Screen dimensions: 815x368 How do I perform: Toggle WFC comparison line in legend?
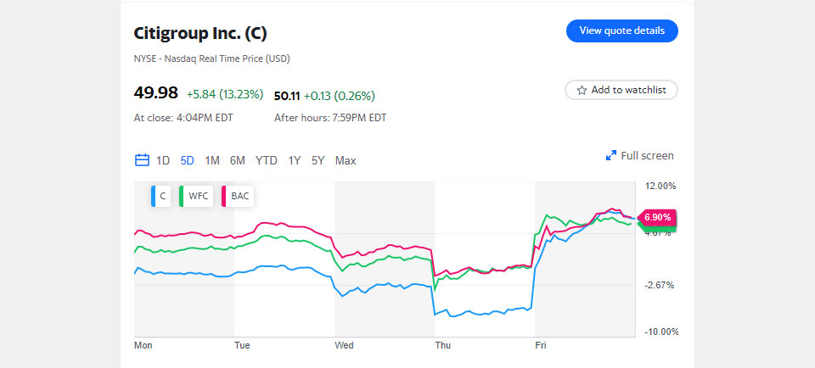pos(195,196)
